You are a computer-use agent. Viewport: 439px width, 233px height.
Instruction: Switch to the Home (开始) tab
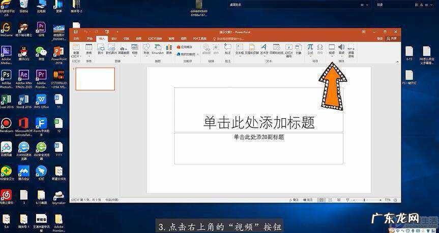[x=90, y=39]
